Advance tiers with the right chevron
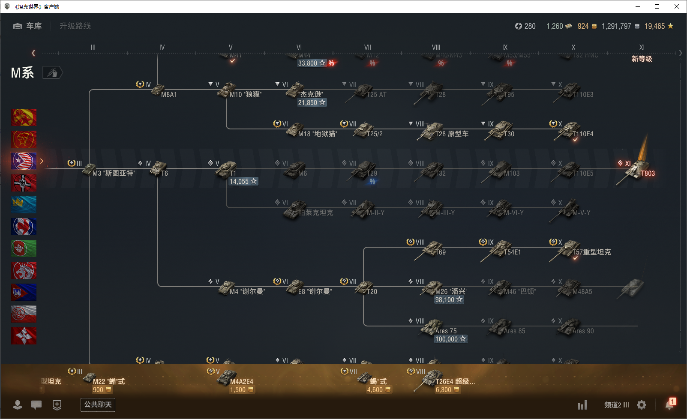This screenshot has height=419, width=687. [681, 53]
